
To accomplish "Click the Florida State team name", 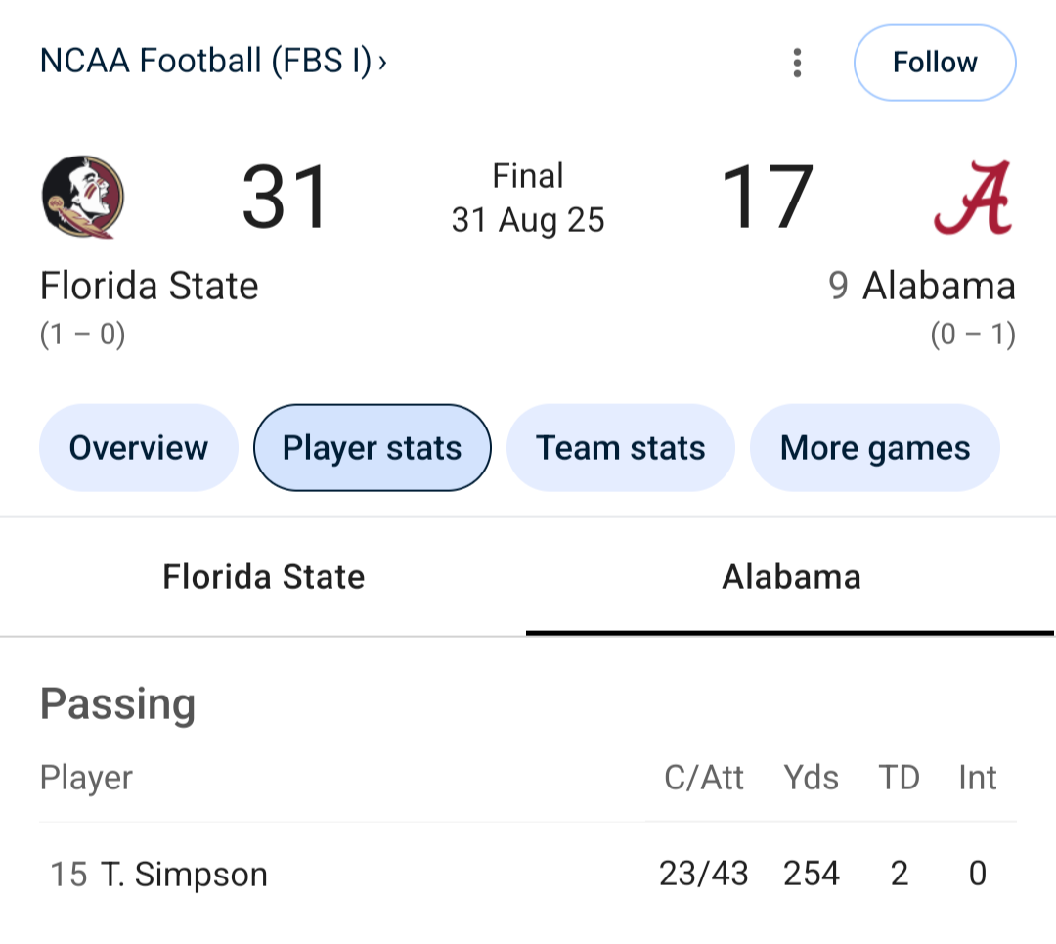I will coord(150,287).
